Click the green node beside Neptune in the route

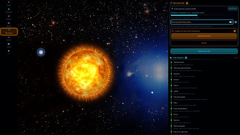pyautogui.click(x=171, y=74)
